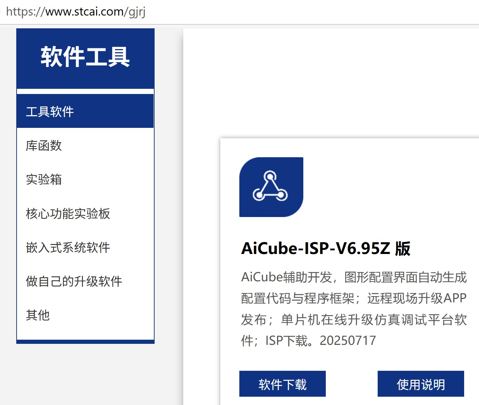Click the browser address bar URL
The width and height of the screenshot is (479, 405).
coord(77,12)
